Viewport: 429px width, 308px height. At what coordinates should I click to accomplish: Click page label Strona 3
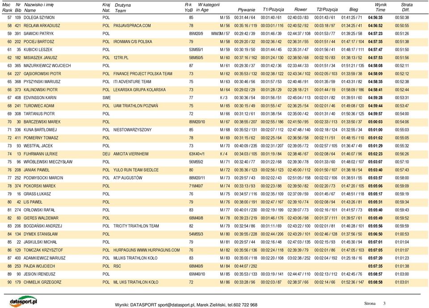(374, 304)
